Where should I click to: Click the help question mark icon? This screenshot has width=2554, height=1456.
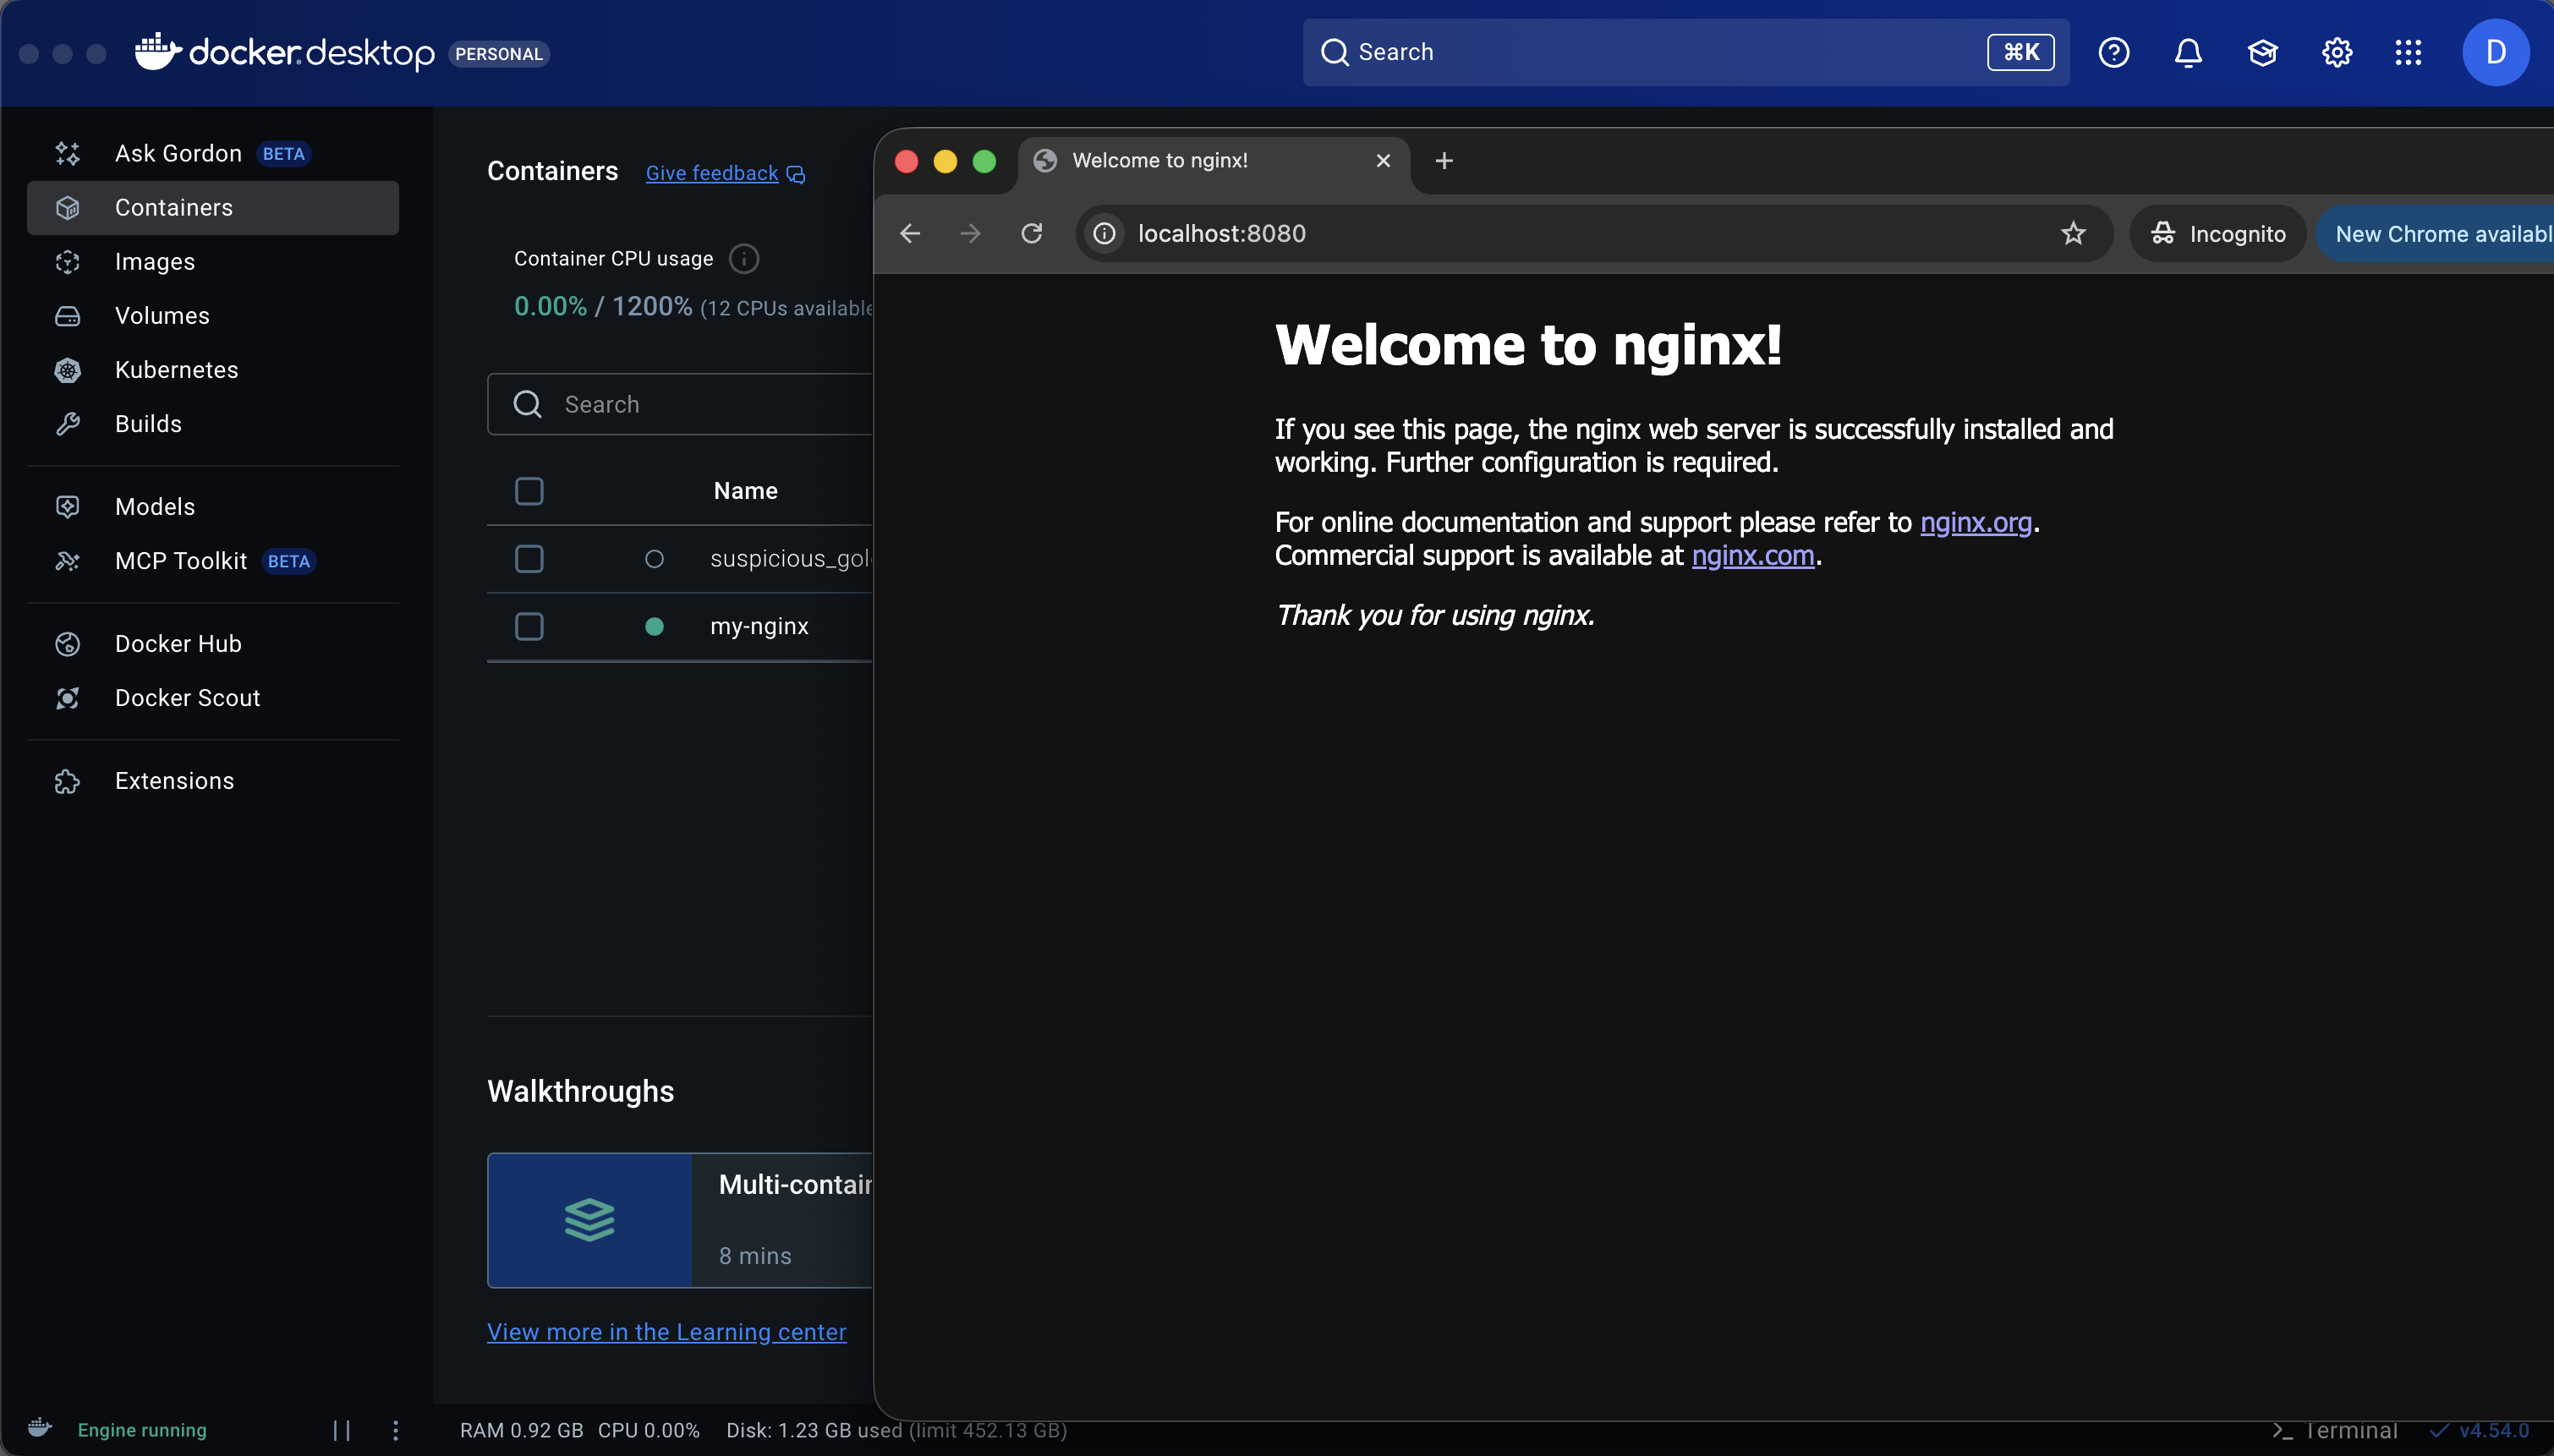coord(2113,52)
